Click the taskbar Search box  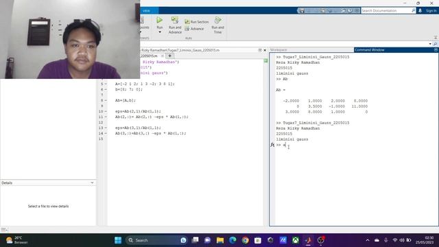(156, 240)
